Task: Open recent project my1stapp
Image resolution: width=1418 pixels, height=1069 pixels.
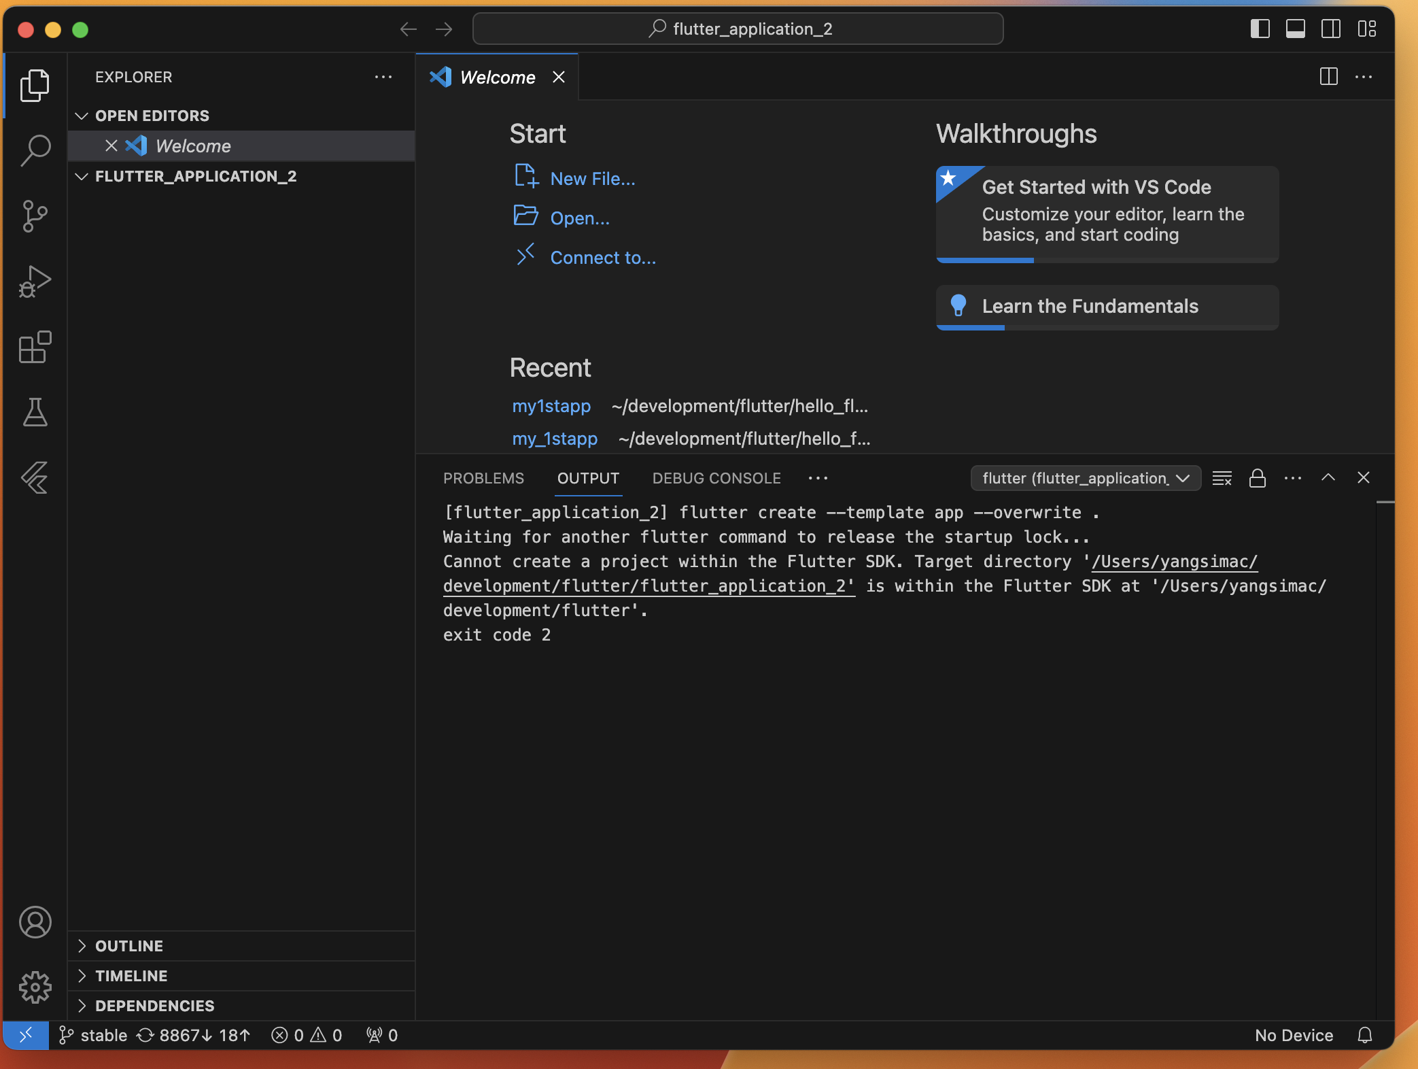Action: click(x=551, y=406)
